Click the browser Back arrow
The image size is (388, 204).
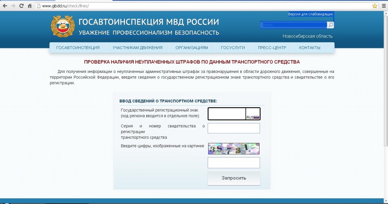[5, 6]
